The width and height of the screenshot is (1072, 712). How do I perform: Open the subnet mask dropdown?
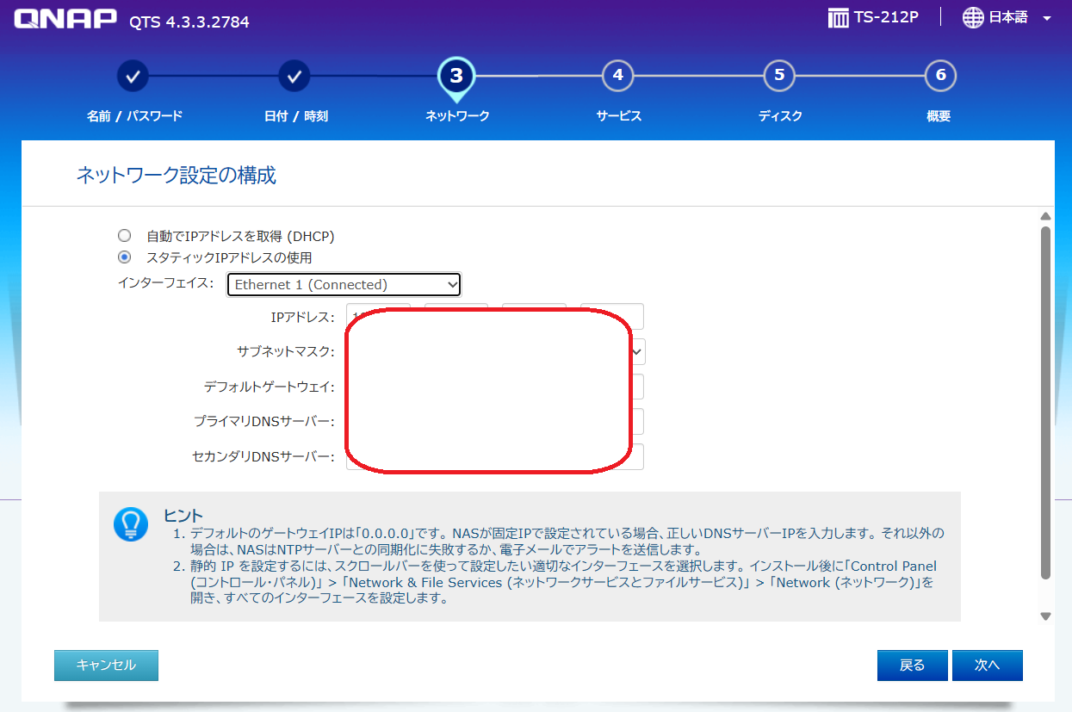coord(635,351)
